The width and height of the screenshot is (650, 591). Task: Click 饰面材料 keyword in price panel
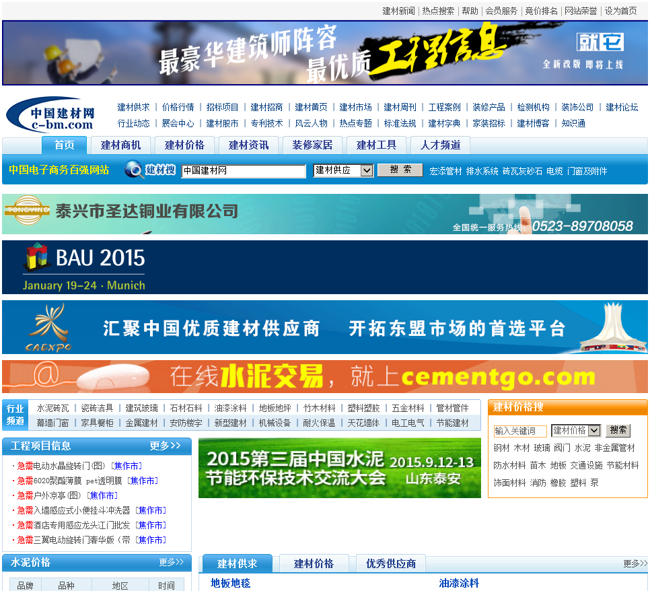tap(509, 483)
